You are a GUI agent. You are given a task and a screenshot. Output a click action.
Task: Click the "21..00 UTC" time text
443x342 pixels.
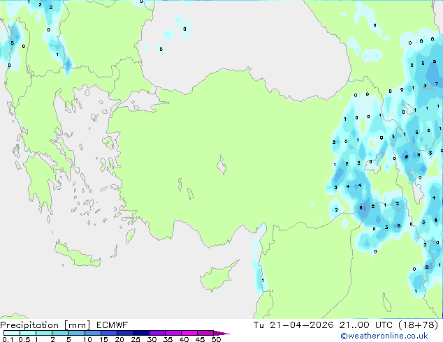(x=366, y=325)
